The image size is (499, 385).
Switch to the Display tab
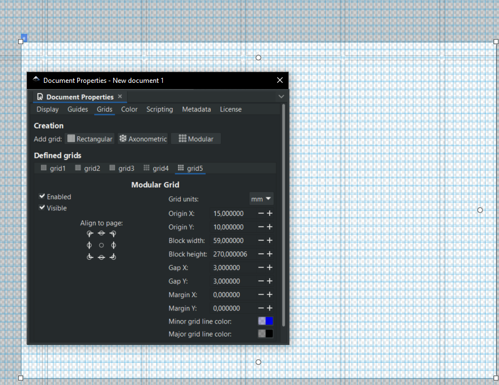point(47,109)
